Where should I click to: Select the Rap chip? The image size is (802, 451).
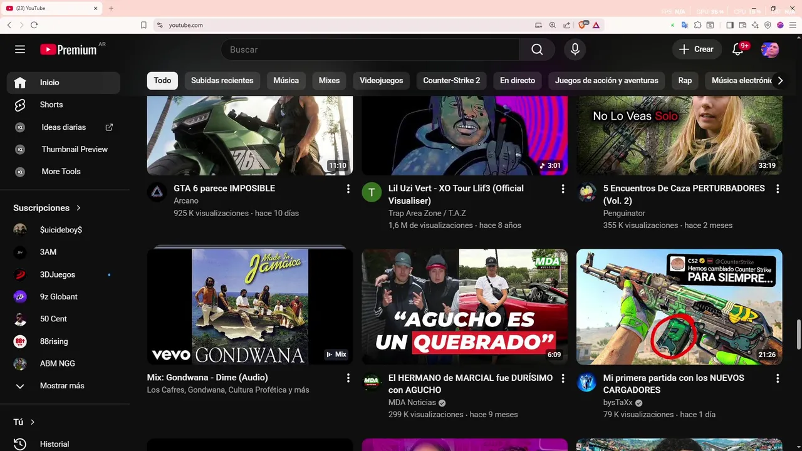click(x=685, y=81)
